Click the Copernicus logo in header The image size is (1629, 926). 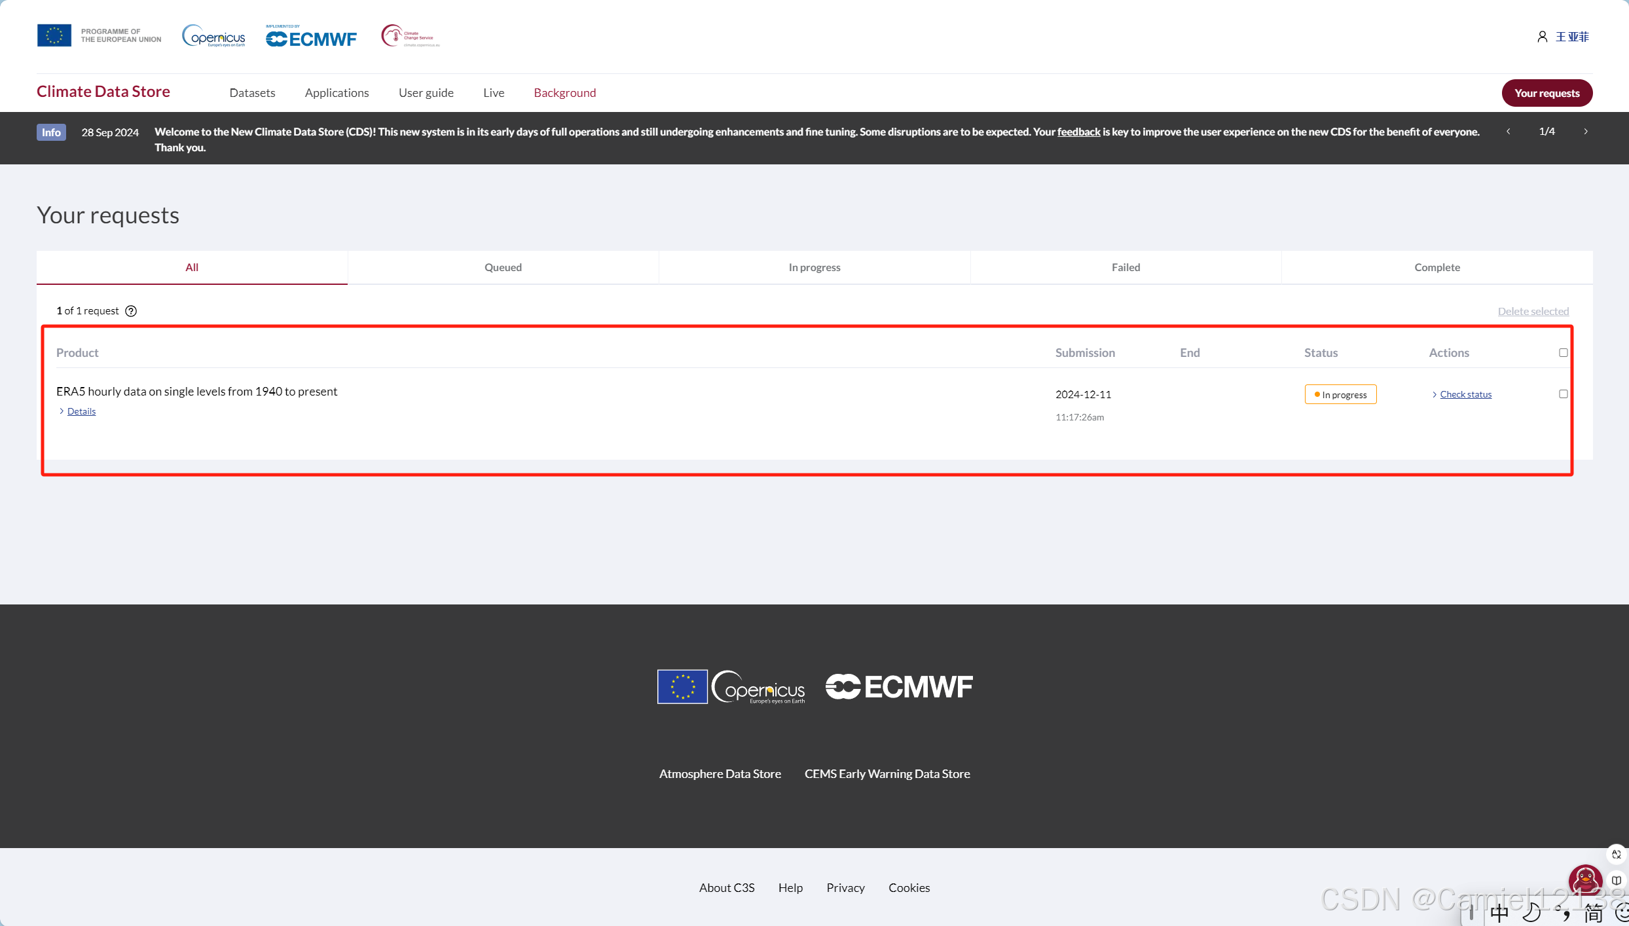coord(213,36)
